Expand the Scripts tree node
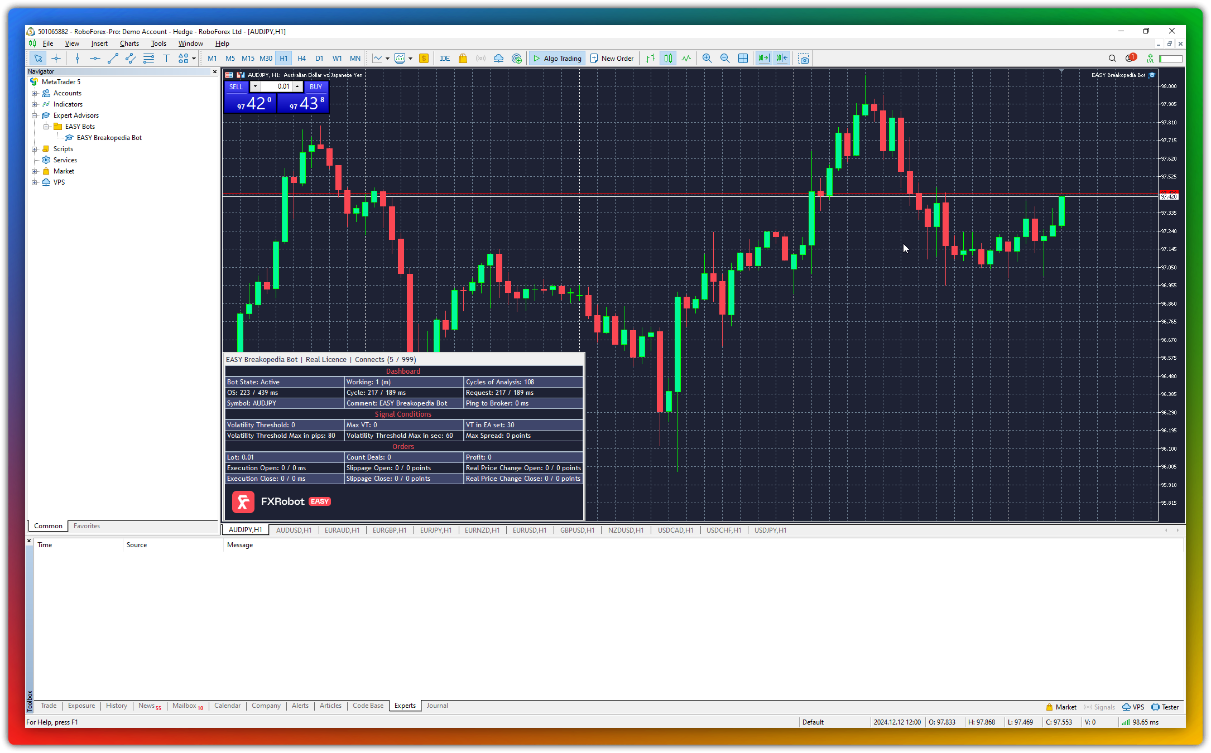Image resolution: width=1211 pixels, height=753 pixels. (x=35, y=149)
